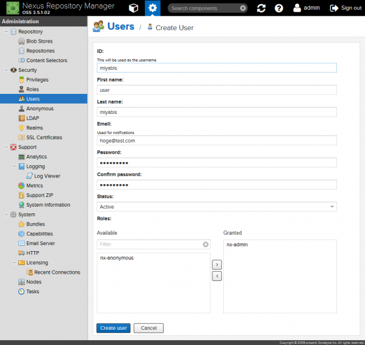The image size is (365, 345).
Task: Open Logging in the sidebar
Action: (x=36, y=166)
